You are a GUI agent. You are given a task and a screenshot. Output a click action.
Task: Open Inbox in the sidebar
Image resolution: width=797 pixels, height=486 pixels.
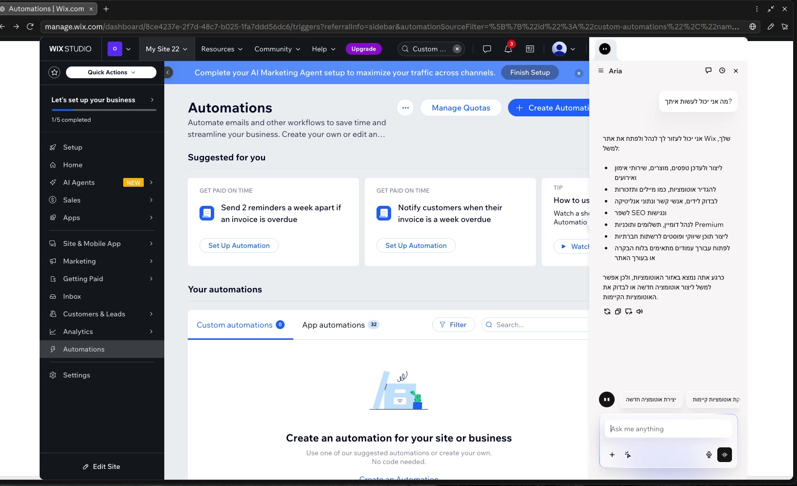(102, 296)
